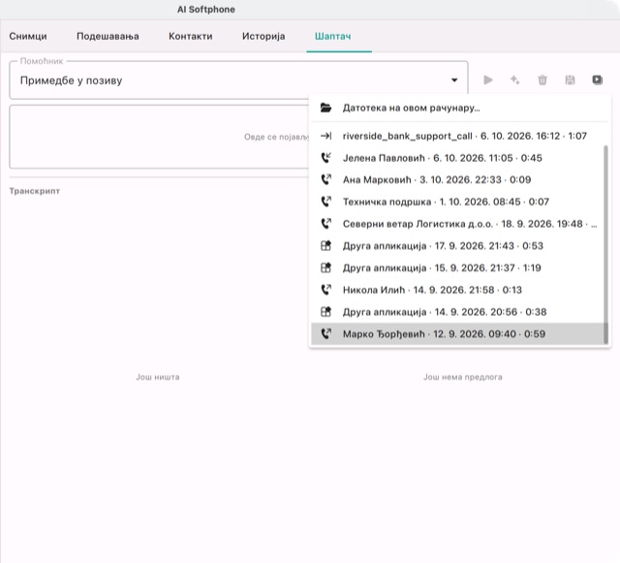Open the Примедбе у позиву combo box
The width and height of the screenshot is (620, 563).
[238, 80]
